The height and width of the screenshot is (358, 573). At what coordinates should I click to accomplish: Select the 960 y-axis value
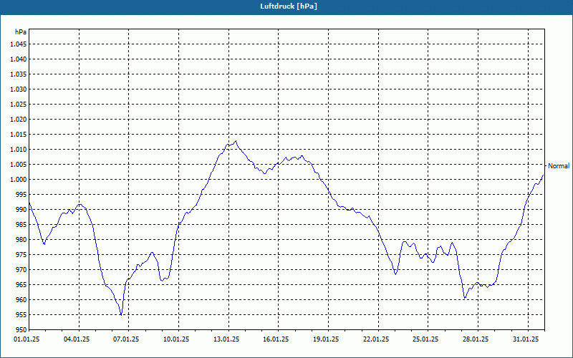click(21, 299)
